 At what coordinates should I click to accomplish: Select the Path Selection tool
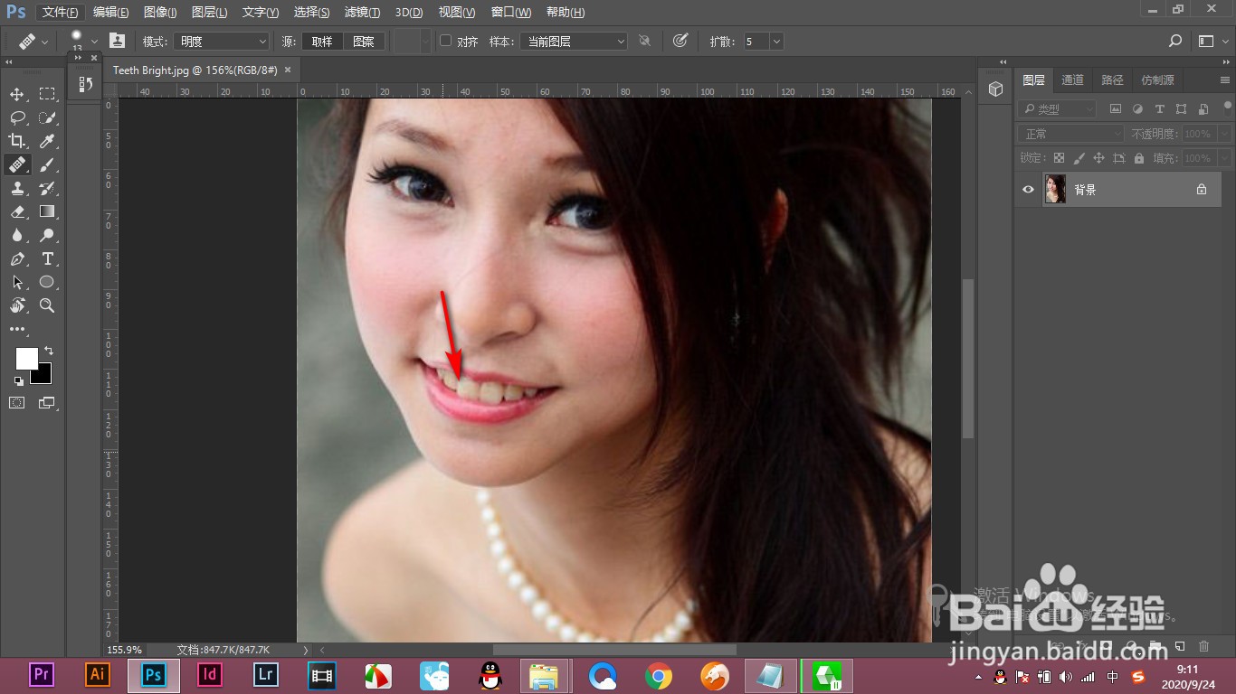click(x=17, y=282)
